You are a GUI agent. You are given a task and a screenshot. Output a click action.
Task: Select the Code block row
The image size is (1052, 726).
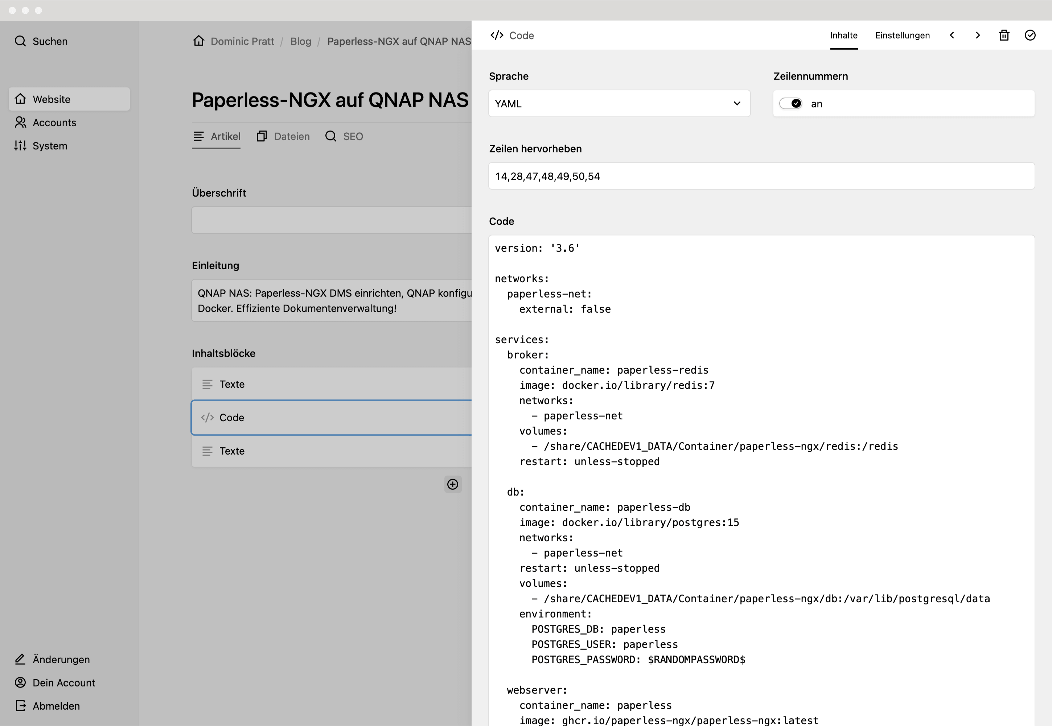pyautogui.click(x=332, y=417)
